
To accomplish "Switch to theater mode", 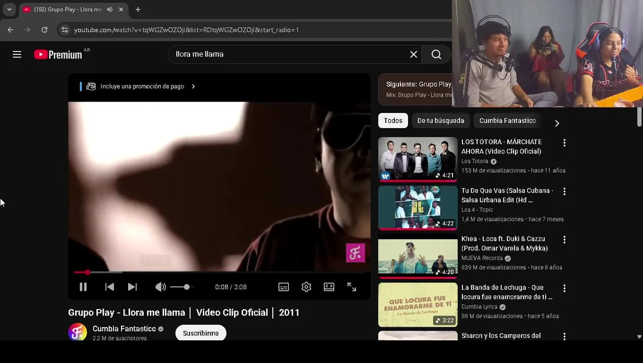I will tap(329, 287).
